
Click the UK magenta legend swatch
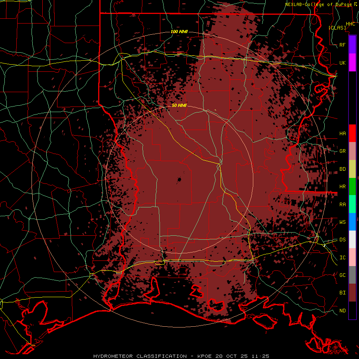click(x=352, y=63)
